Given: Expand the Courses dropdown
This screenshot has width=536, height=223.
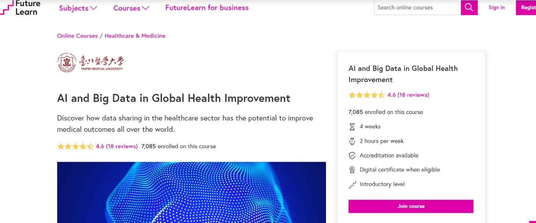Looking at the screenshot, I should pyautogui.click(x=131, y=8).
